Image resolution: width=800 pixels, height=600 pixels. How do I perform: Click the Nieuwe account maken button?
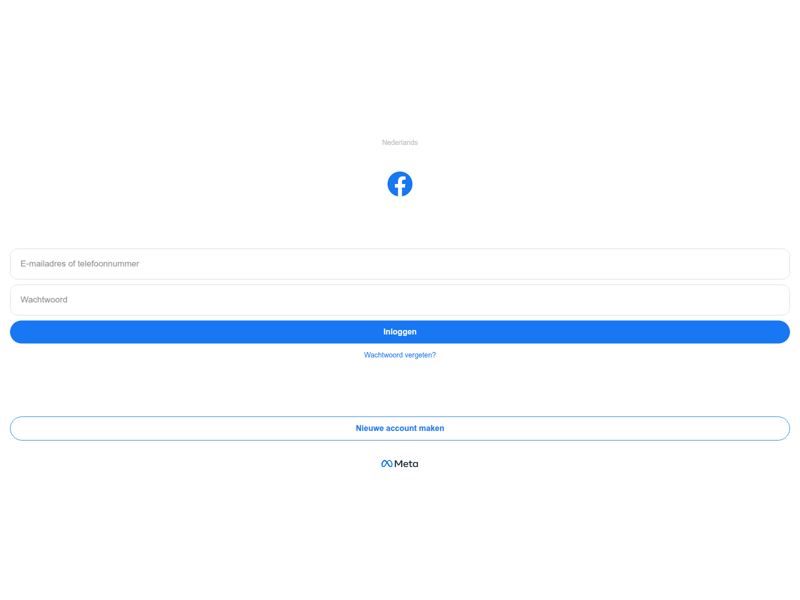click(400, 428)
